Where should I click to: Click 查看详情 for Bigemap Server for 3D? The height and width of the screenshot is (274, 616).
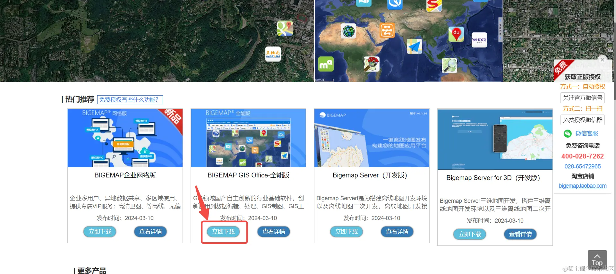(x=520, y=234)
